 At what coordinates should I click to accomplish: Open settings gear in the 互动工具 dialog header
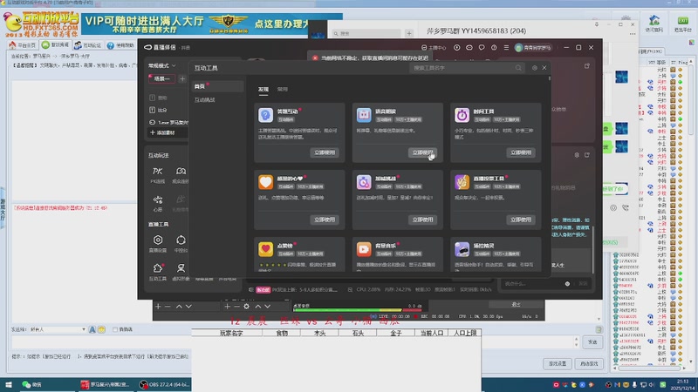coord(535,68)
